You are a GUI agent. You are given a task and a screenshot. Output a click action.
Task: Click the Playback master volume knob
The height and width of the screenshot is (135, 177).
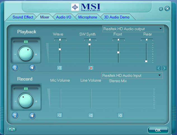point(25,54)
